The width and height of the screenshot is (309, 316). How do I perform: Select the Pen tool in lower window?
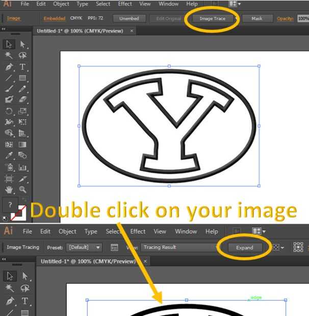pos(10,301)
